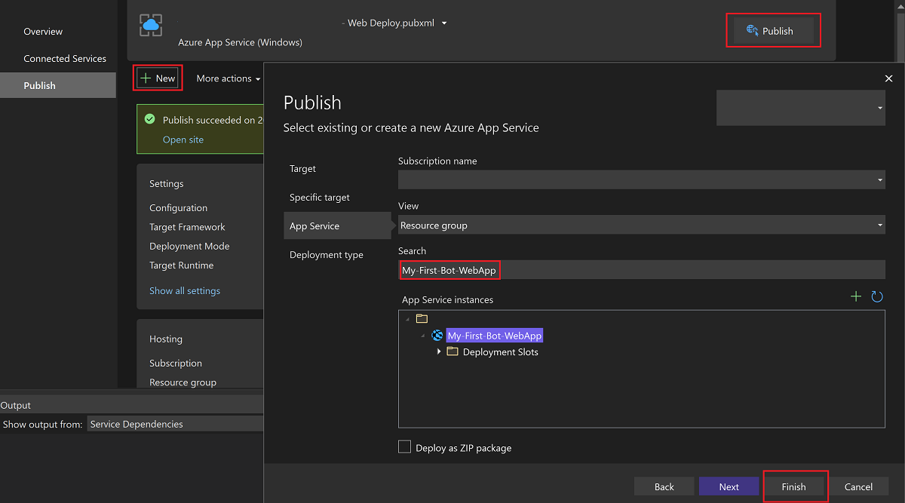Click Finish to complete the wizard
The height and width of the screenshot is (503, 905).
[795, 486]
